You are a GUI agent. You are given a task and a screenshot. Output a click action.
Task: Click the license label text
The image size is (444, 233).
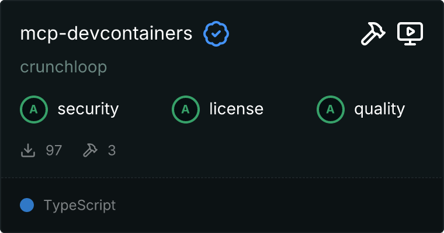tap(237, 110)
